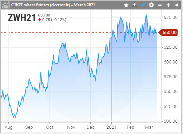This screenshot has height=134, width=183.
Task: Open chart settings gear icon
Action: click(151, 5)
